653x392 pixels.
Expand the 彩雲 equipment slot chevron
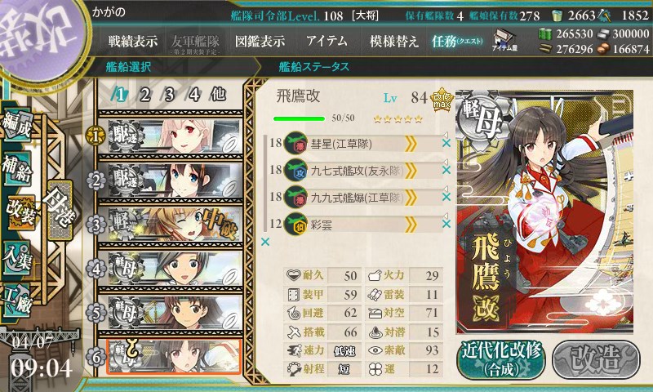pyautogui.click(x=411, y=225)
